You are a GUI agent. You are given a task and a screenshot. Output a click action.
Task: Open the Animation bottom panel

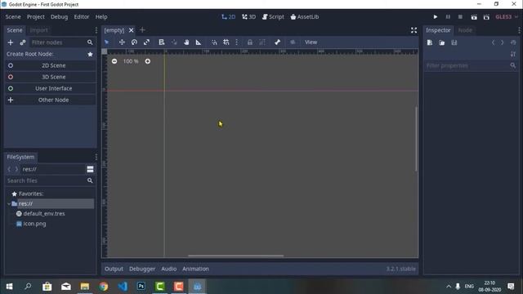click(x=195, y=269)
